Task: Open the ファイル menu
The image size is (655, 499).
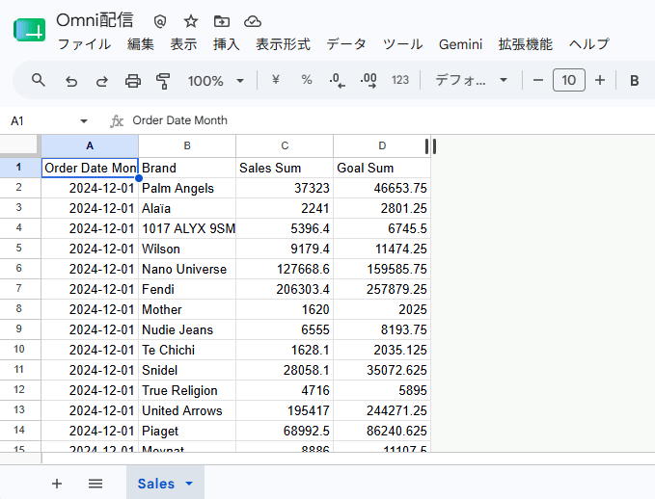Action: tap(84, 44)
